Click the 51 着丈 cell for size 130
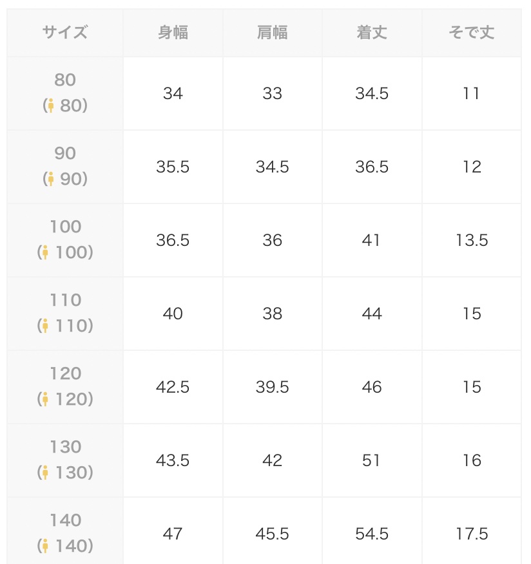Viewport: 531px width, 564px height. tap(372, 460)
